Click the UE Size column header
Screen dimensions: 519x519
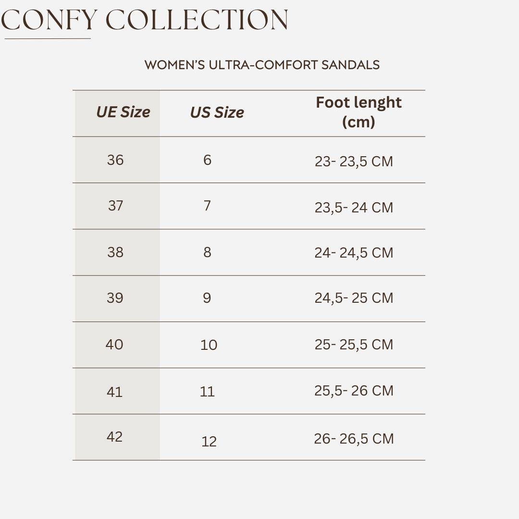tap(123, 112)
